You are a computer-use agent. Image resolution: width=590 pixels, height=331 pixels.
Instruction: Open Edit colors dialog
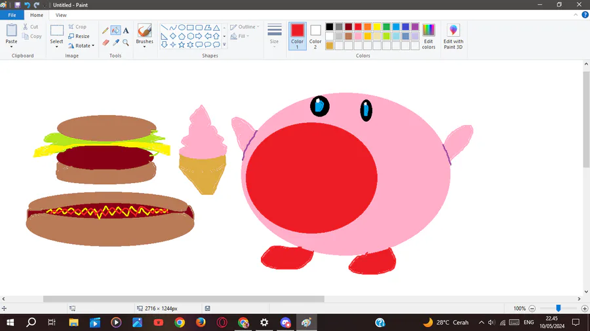429,37
